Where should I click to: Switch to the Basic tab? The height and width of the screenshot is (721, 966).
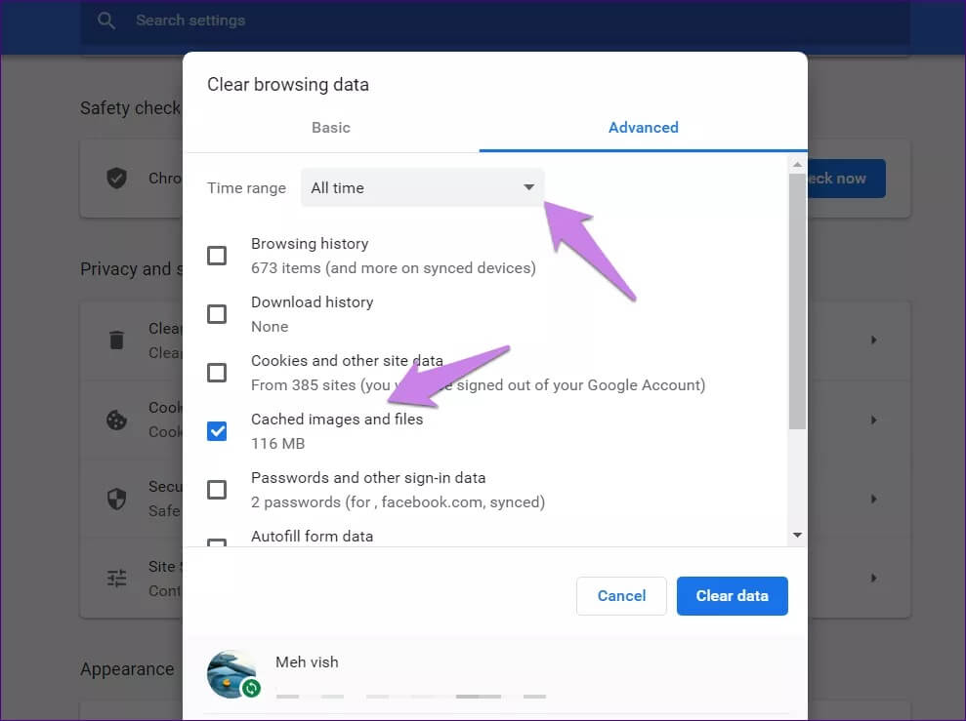pos(331,128)
